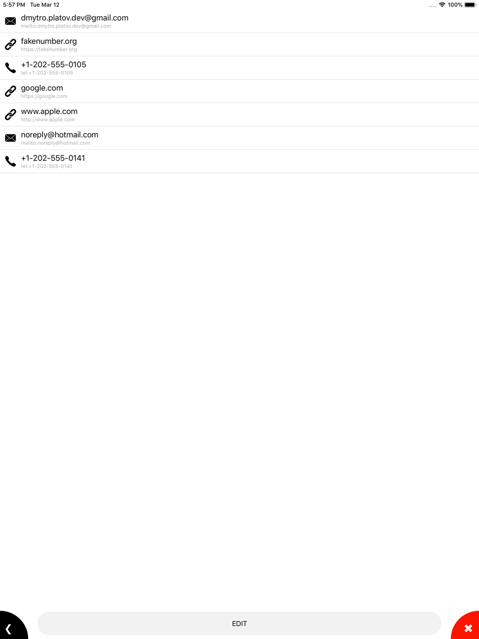
Task: Tap the chain-link icon beside google.com
Action: [11, 91]
